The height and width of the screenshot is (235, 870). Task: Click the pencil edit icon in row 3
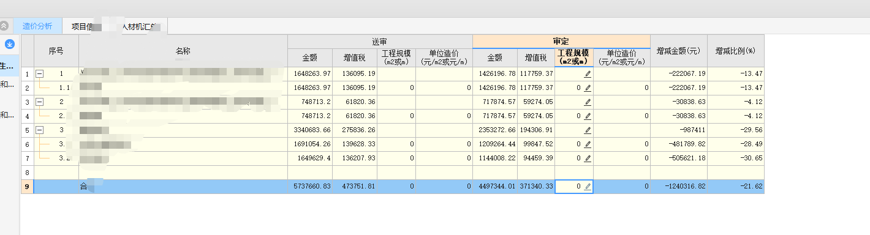(588, 102)
